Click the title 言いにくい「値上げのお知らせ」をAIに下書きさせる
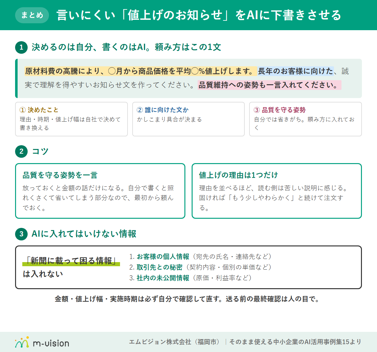The width and height of the screenshot is (377, 352). pos(199,15)
